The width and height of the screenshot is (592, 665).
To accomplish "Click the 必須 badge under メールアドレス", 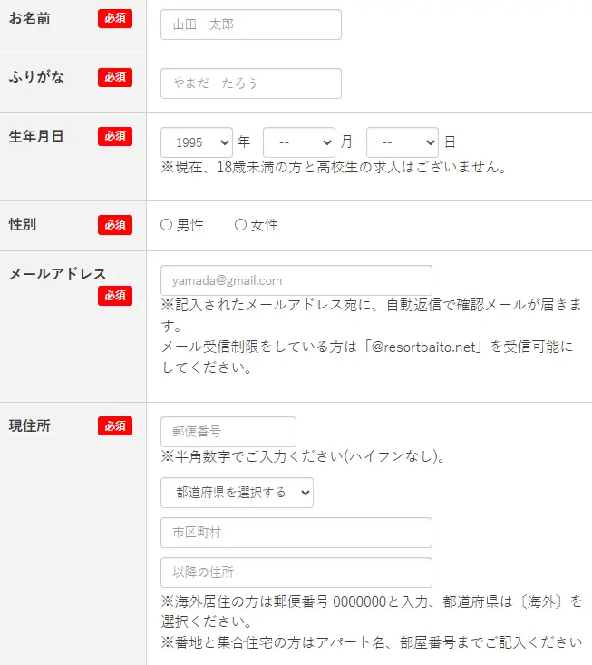I will [x=115, y=296].
